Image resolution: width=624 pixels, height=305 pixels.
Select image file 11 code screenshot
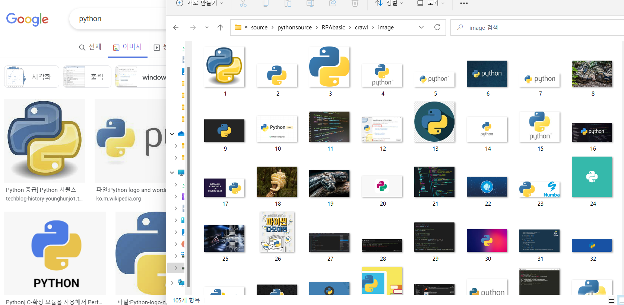pos(329,126)
